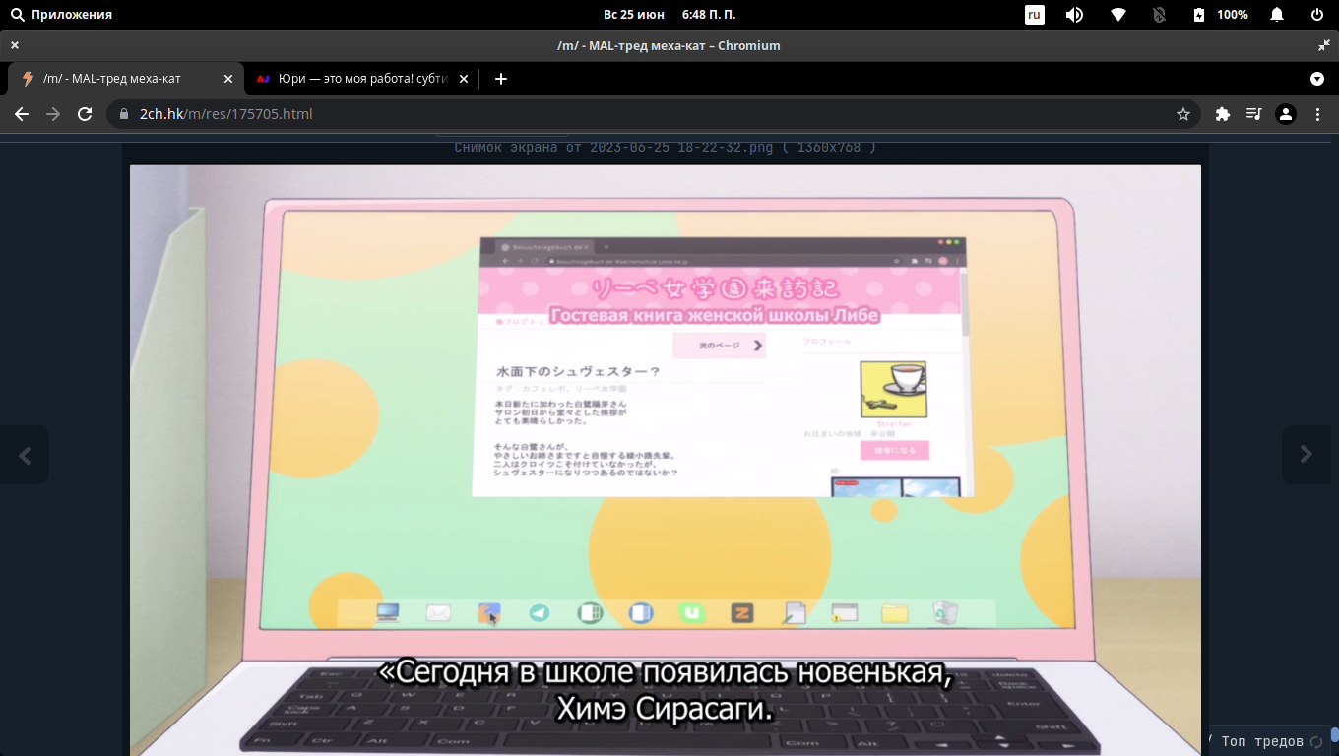Reload the page with the refresh icon

(85, 114)
